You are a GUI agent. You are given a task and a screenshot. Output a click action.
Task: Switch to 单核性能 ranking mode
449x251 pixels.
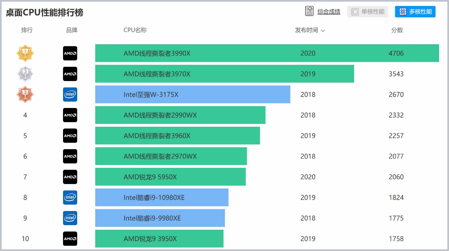(368, 11)
